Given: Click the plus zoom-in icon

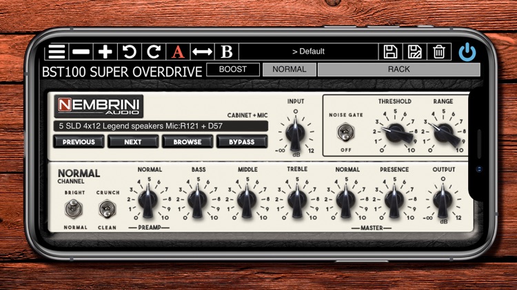Looking at the screenshot, I should [105, 52].
